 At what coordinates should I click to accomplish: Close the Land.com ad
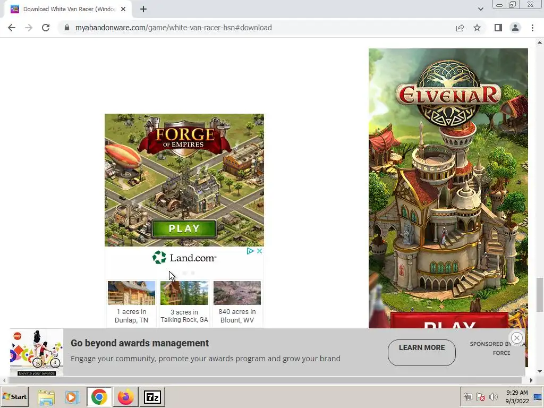click(259, 251)
